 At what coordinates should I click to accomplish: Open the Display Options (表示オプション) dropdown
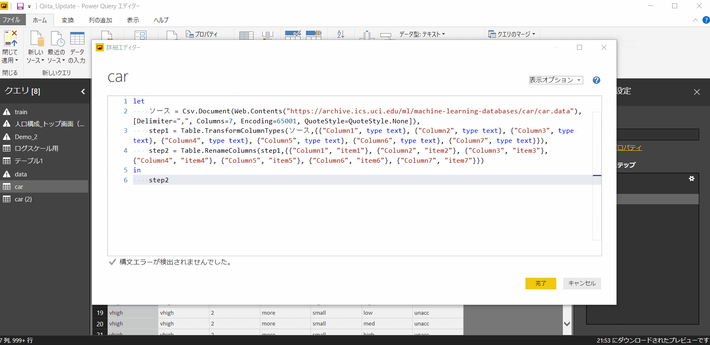pos(556,80)
